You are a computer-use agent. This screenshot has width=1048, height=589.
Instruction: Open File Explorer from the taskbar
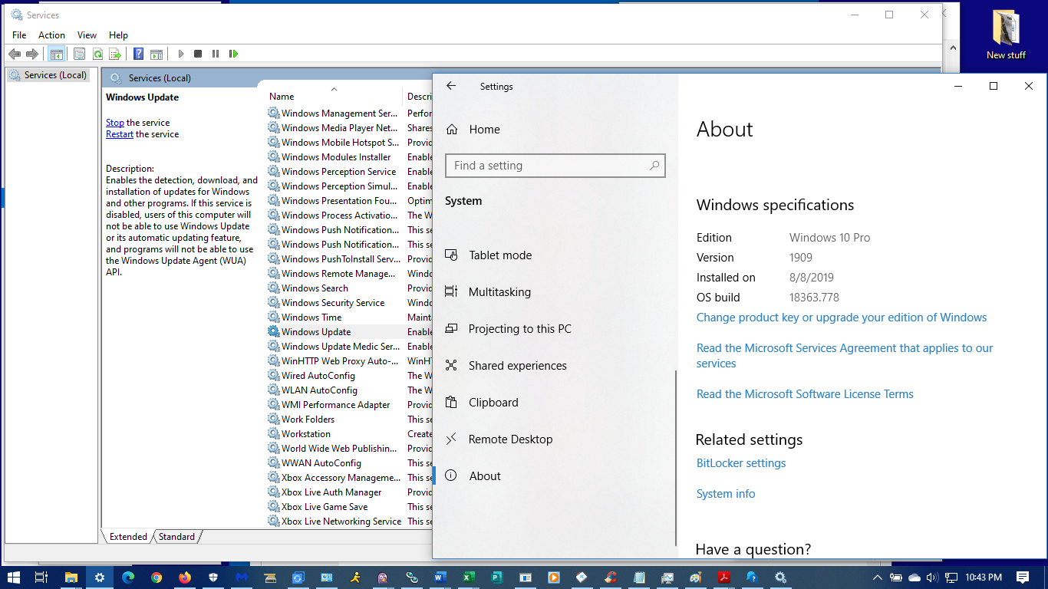(71, 577)
